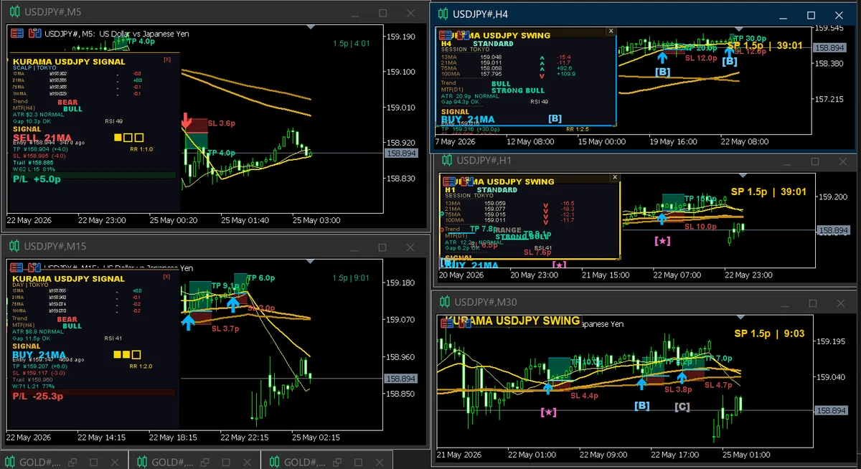861x469 pixels.
Task: Maximize the USDJPY#,H4 chart window
Action: [811, 15]
